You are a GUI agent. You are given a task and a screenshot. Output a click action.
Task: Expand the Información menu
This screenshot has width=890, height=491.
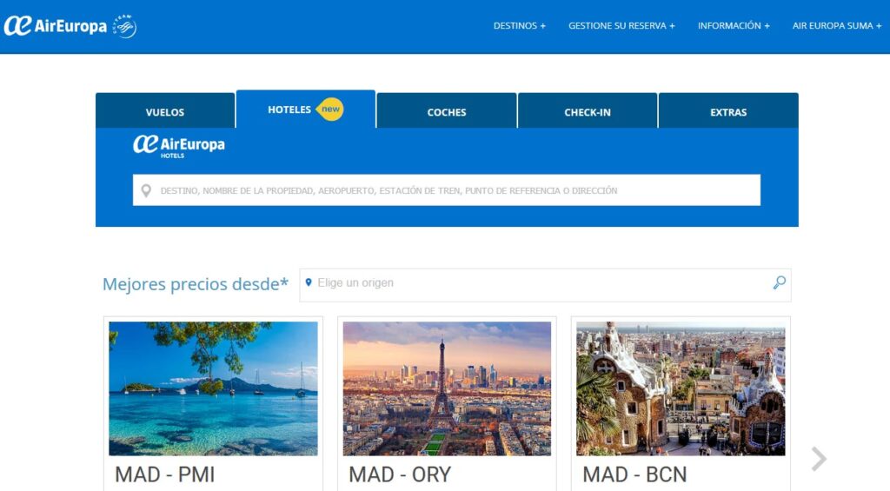[734, 25]
